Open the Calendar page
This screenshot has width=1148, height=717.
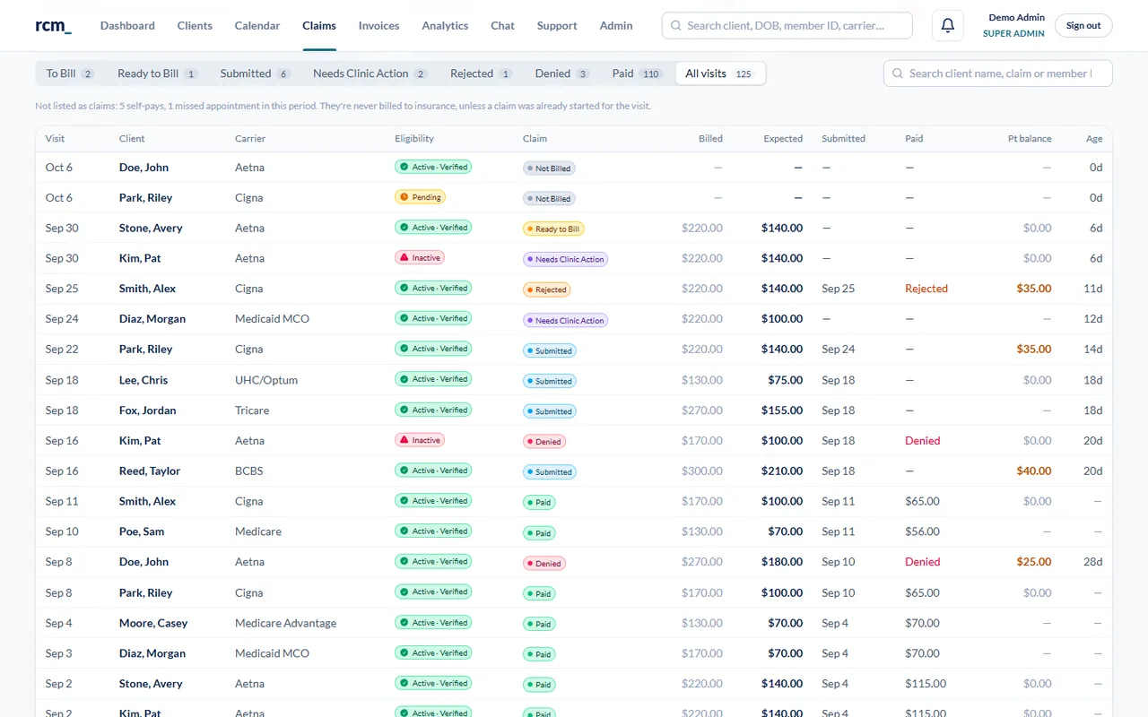tap(257, 25)
